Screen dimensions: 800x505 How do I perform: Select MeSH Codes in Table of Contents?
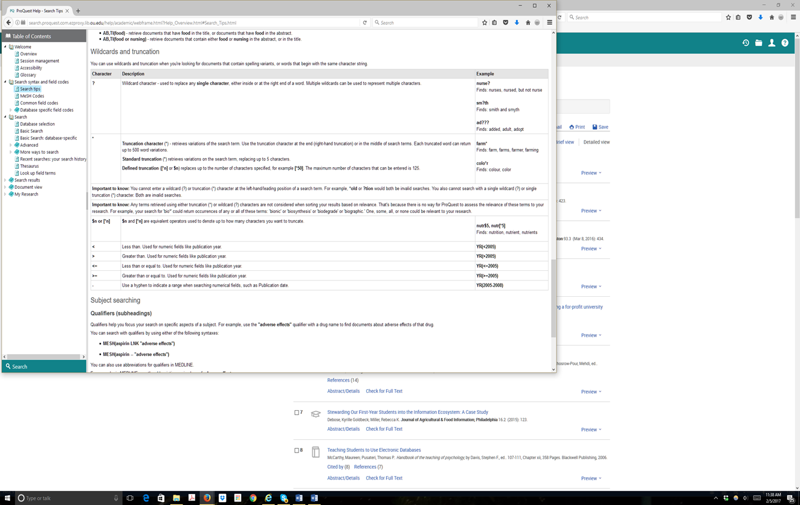pyautogui.click(x=31, y=96)
